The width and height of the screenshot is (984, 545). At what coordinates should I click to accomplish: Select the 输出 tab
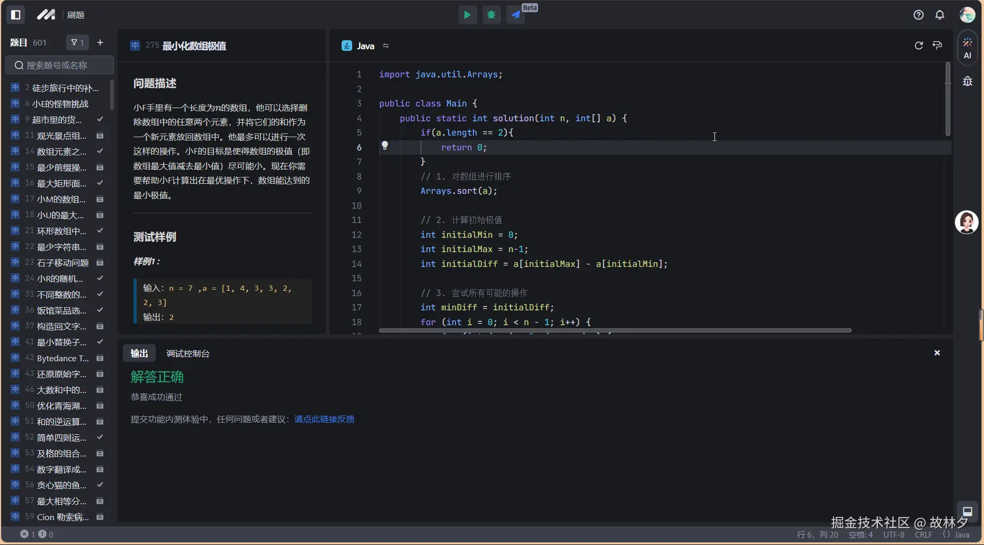tap(139, 353)
